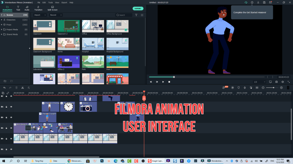293x164 pixels.
Task: Toggle eye visibility on the Camera clip track
Action: (x=11, y=107)
